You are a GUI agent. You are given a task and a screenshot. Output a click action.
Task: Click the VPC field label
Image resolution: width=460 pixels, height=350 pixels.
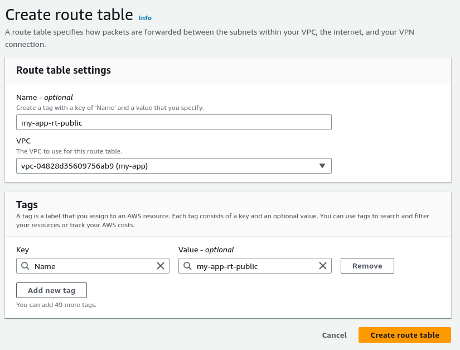[23, 141]
